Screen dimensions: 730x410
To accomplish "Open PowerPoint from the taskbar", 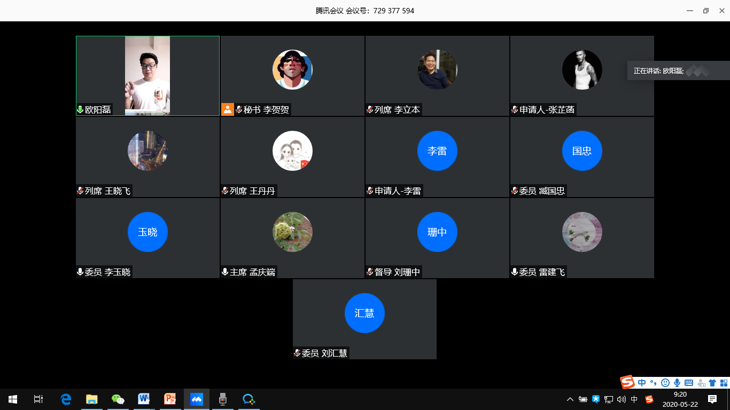I will [170, 399].
